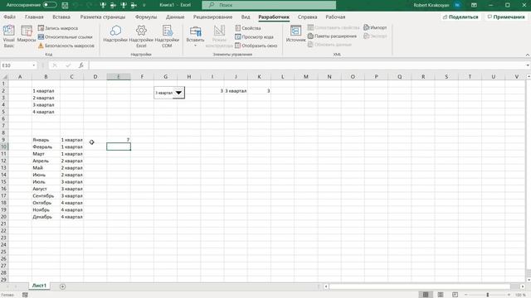Open the File tab

(x=10, y=17)
